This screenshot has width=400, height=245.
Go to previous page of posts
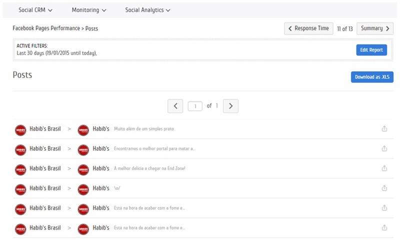[175, 106]
